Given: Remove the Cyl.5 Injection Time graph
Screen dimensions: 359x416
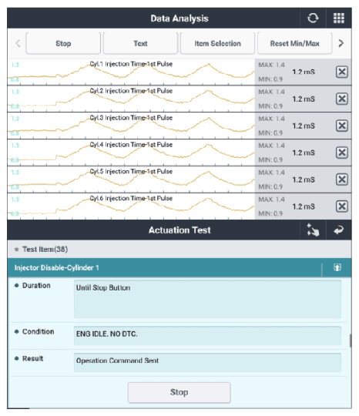Looking at the screenshot, I should click(x=342, y=179).
